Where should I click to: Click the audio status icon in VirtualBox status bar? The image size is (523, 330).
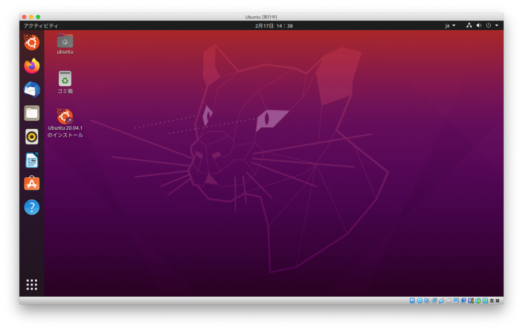(426, 301)
